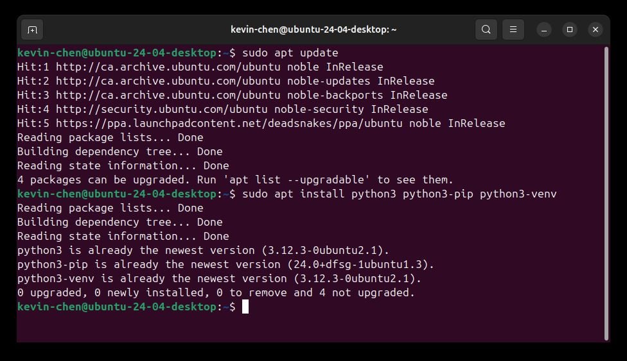Open a new terminal tab
This screenshot has width=627, height=361.
coord(32,29)
